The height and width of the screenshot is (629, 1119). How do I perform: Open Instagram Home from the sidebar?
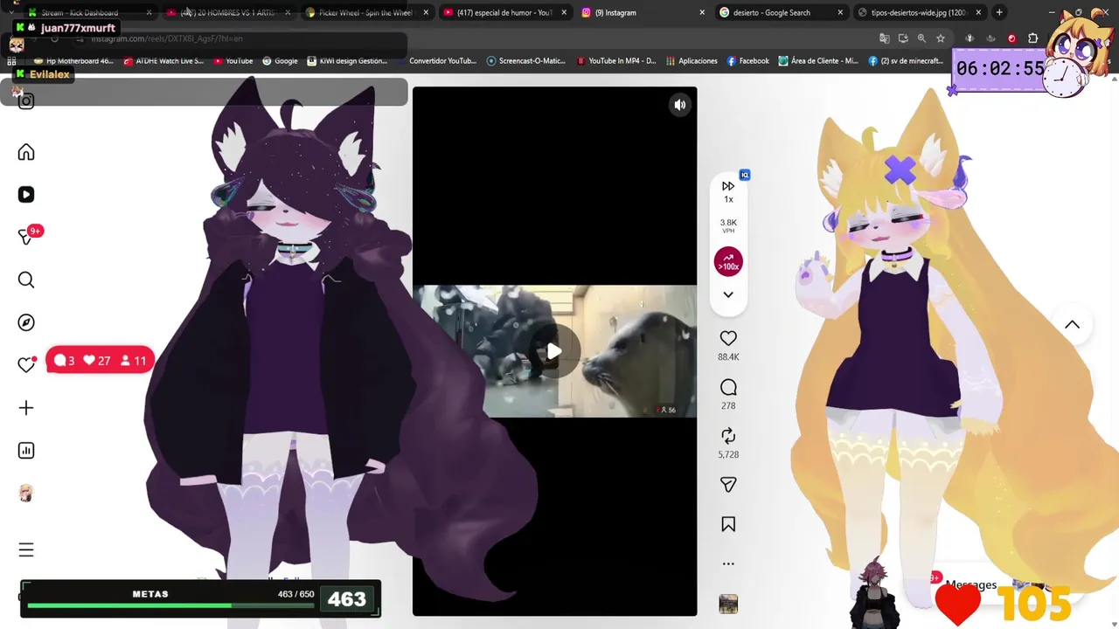point(26,153)
